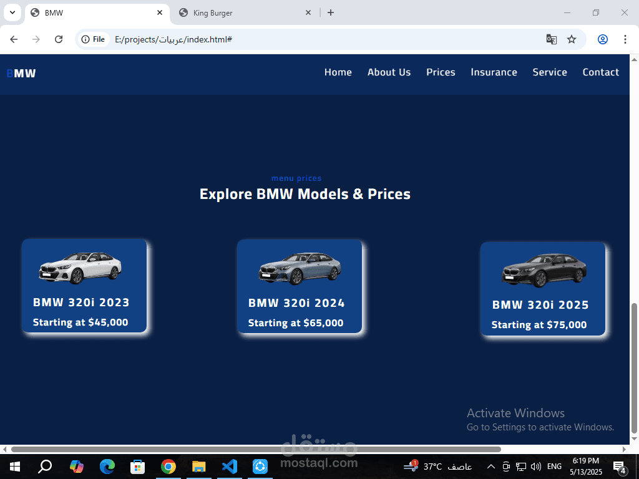Bookmark this page with the star icon

[x=572, y=39]
